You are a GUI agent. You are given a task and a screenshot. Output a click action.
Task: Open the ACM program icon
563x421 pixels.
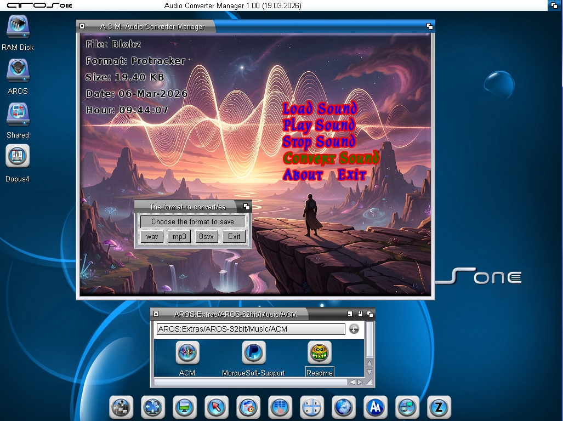pyautogui.click(x=187, y=352)
